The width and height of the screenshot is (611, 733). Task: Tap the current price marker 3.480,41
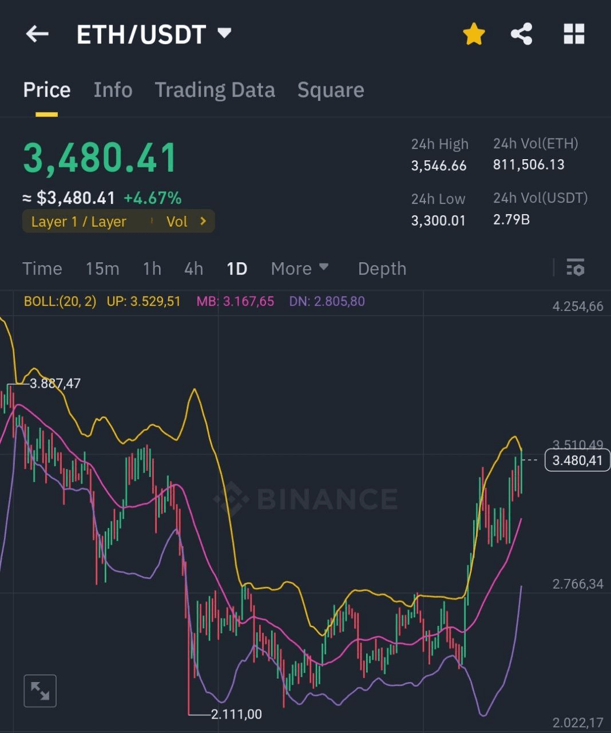coord(577,460)
